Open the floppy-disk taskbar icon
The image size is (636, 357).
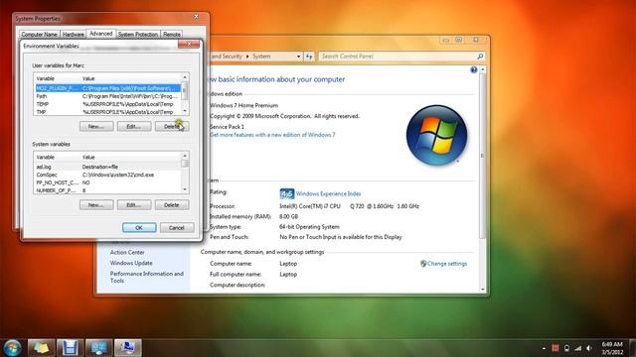point(70,348)
